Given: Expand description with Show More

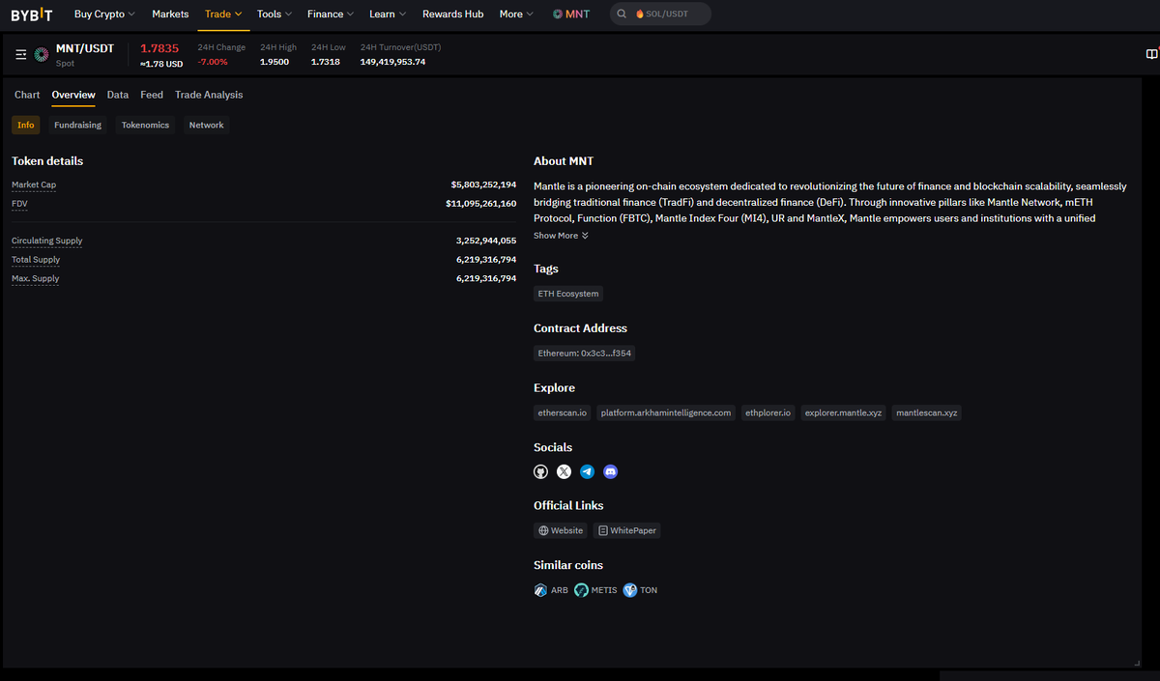Looking at the screenshot, I should point(561,236).
